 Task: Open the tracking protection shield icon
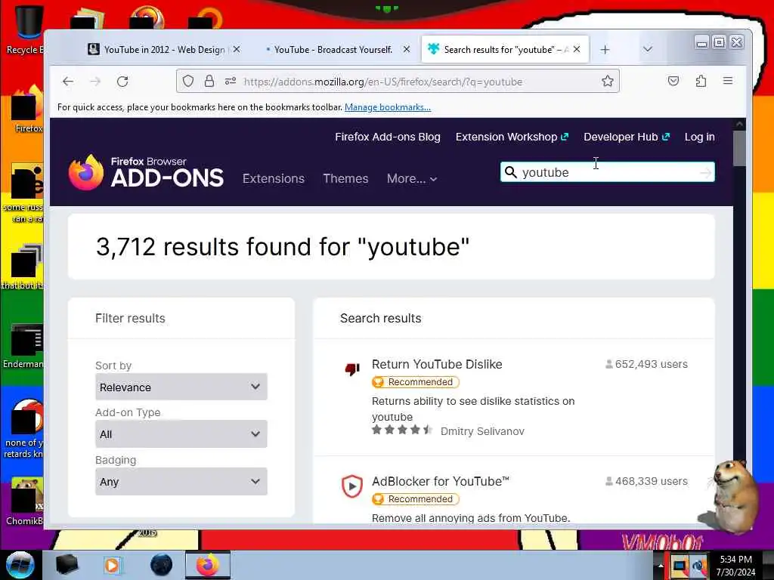pyautogui.click(x=188, y=82)
